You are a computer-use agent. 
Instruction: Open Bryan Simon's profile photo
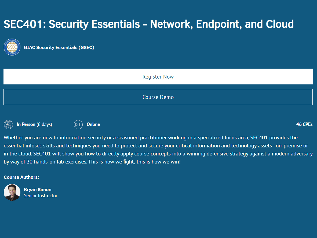12,192
